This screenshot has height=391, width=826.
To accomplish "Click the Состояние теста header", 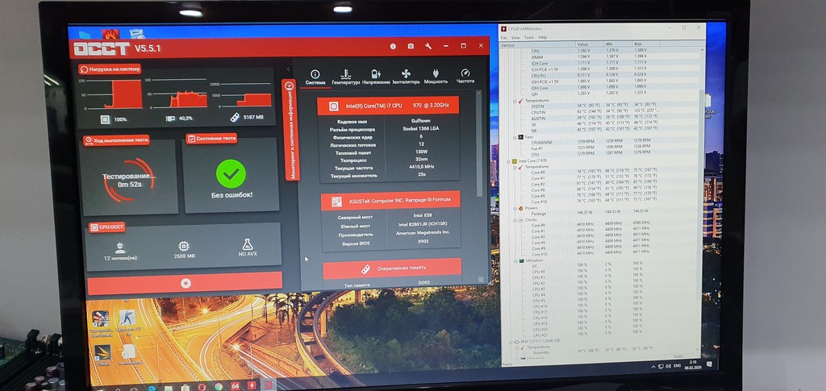I will (x=211, y=139).
